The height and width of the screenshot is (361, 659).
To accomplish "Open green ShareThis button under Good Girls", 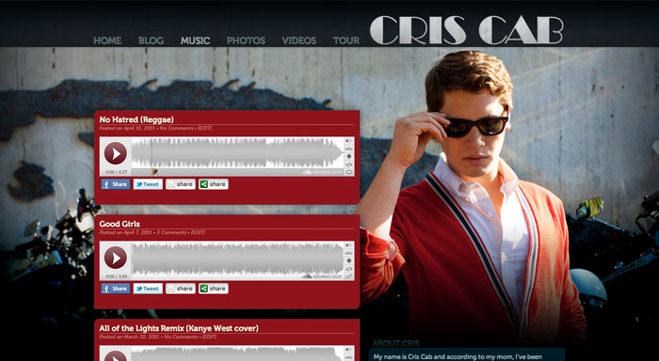I will point(214,289).
